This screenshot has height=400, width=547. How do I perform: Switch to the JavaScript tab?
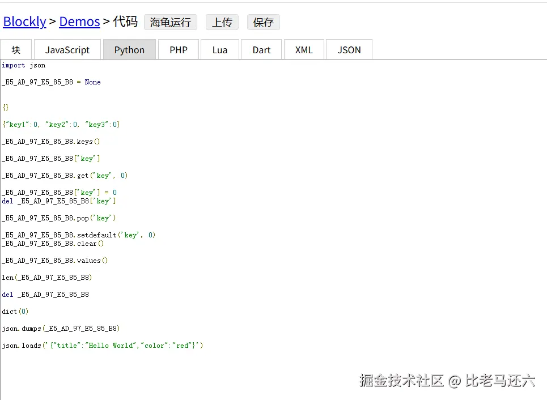click(67, 50)
